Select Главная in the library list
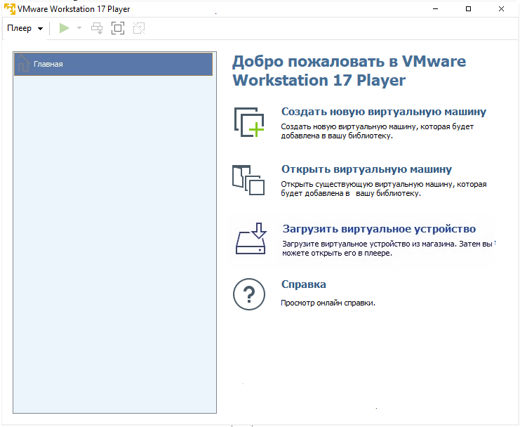This screenshot has height=427, width=520. click(113, 64)
